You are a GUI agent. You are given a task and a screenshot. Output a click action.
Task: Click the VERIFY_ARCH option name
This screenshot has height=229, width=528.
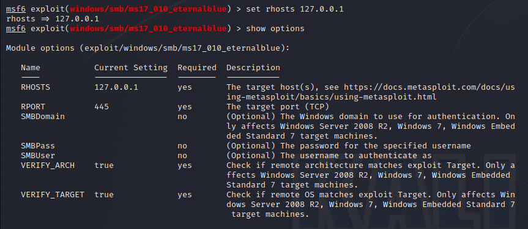pyautogui.click(x=48, y=165)
